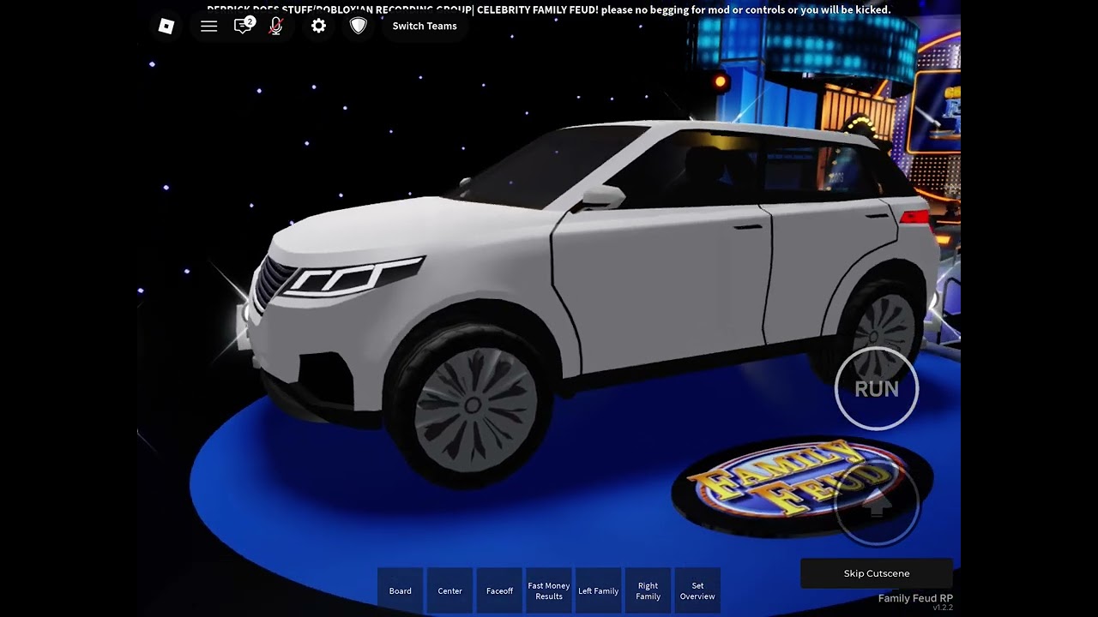Skip the cutscene
Image resolution: width=1098 pixels, height=617 pixels.
(x=877, y=573)
